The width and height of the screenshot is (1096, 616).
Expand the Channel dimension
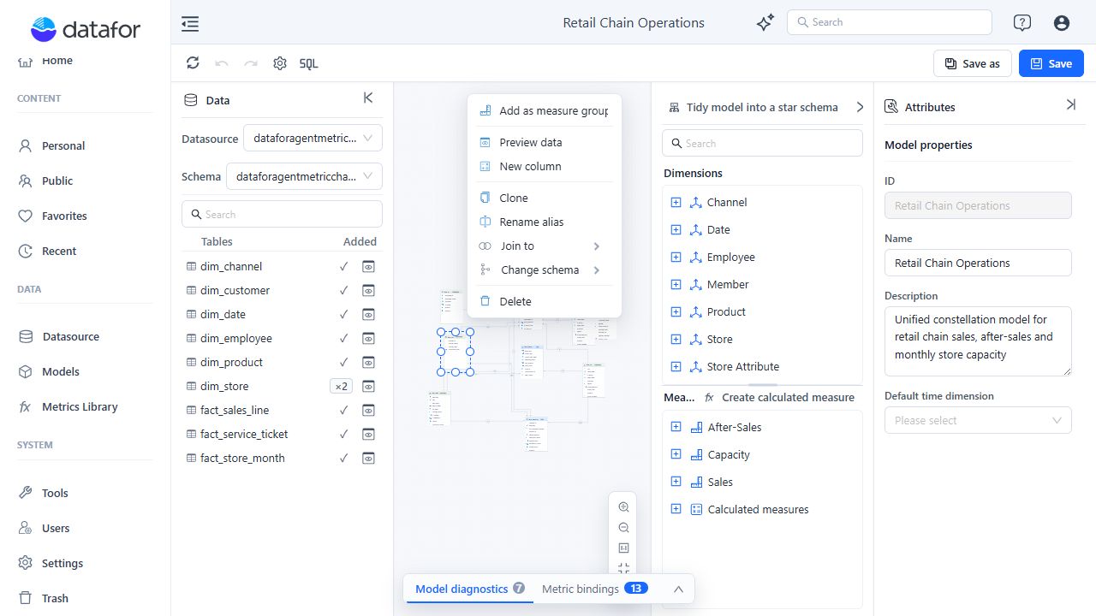[x=676, y=202]
